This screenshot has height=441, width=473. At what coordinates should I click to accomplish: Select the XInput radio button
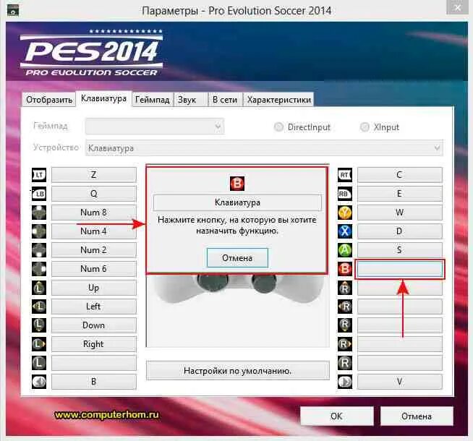(x=365, y=127)
